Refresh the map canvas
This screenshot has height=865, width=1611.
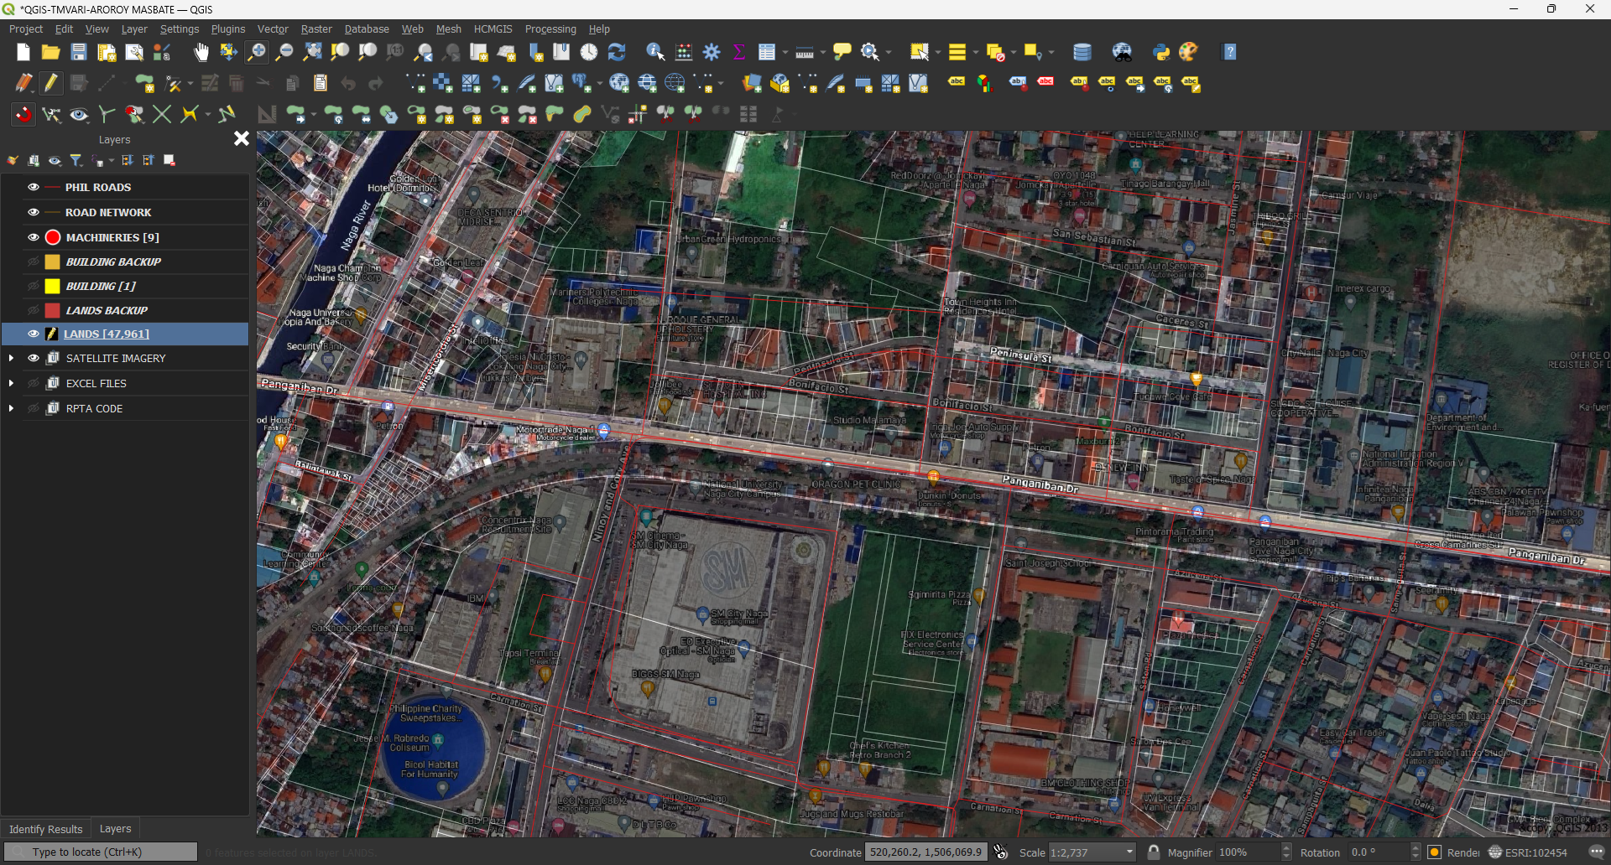pyautogui.click(x=617, y=52)
